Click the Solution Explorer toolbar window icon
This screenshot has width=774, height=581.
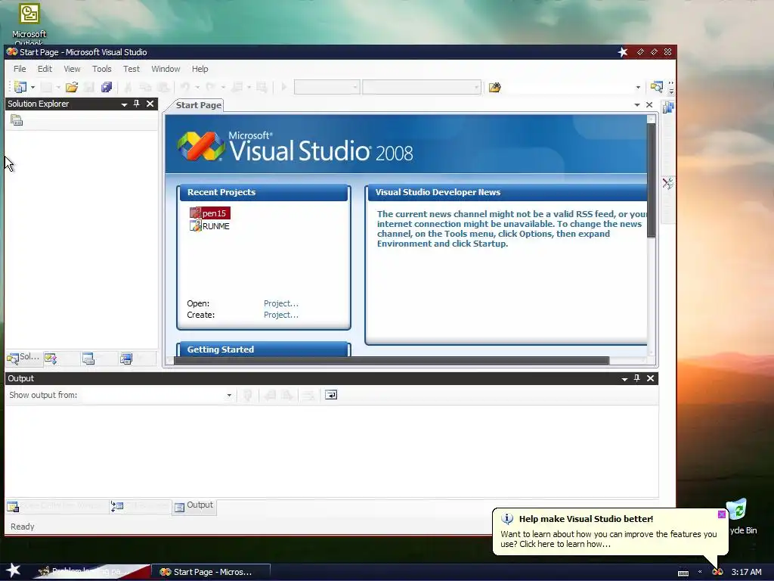coord(656,88)
